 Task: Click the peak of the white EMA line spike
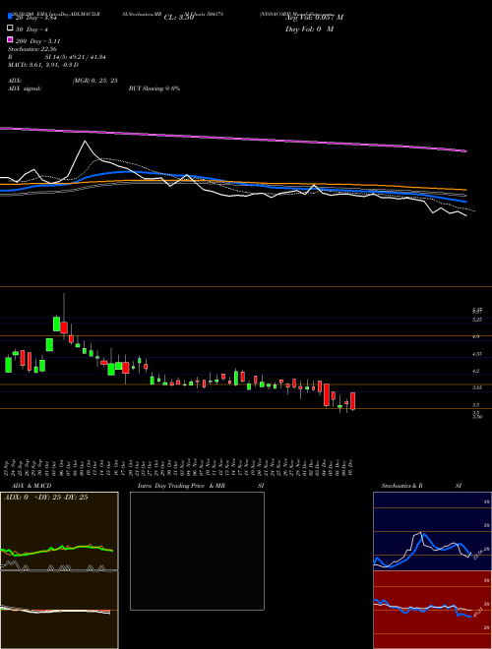point(86,142)
